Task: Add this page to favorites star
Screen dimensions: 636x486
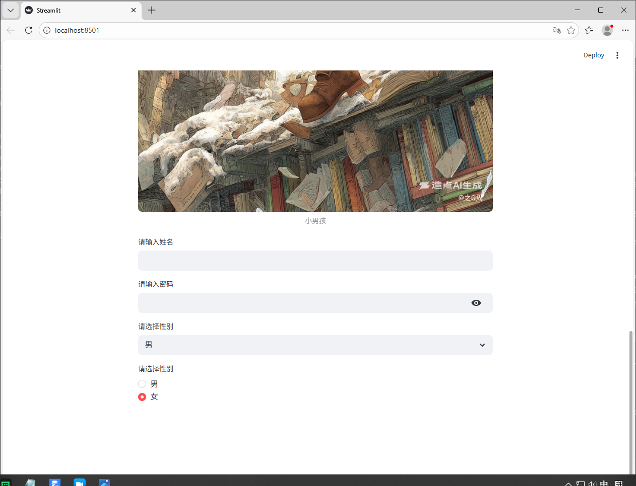Action: coord(571,30)
